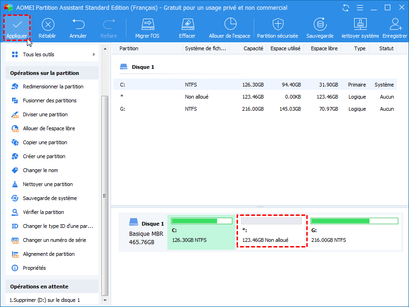Image resolution: width=409 pixels, height=307 pixels.
Task: Expand the Tous les outils submenu
Action: (x=51, y=54)
